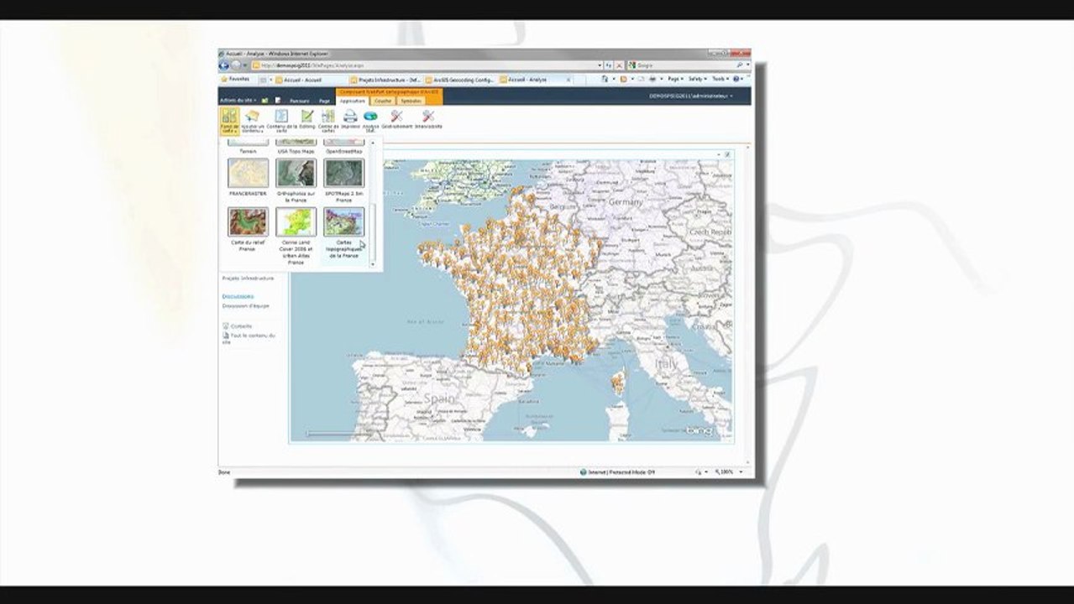Open the IE Tools menu
This screenshot has width=1074, height=604.
click(x=720, y=79)
